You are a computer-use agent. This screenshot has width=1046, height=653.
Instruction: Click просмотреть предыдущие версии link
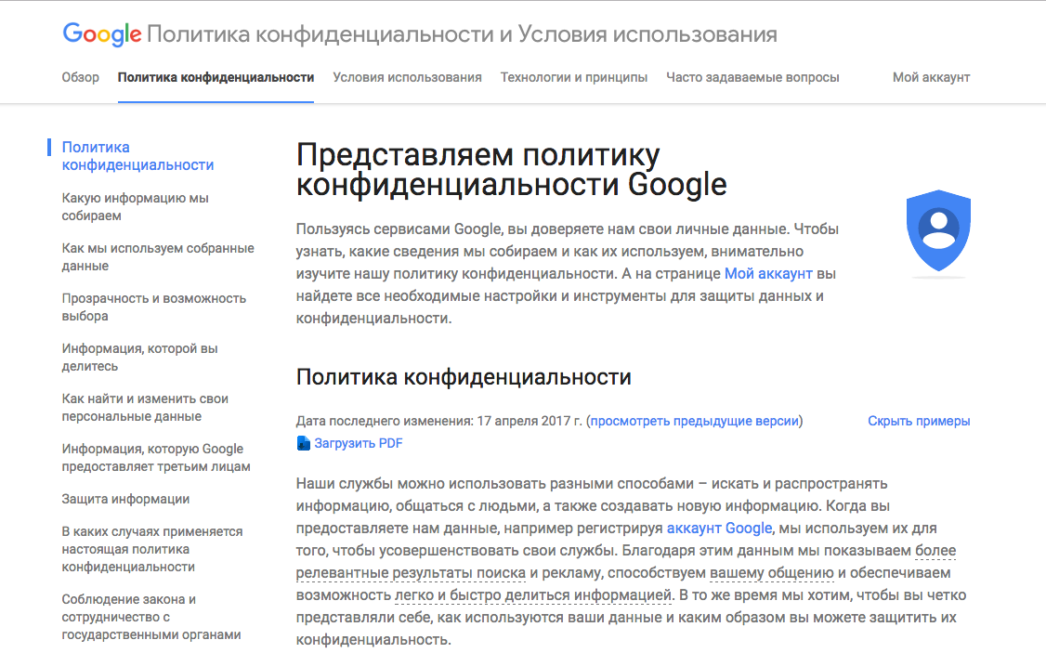tap(695, 421)
